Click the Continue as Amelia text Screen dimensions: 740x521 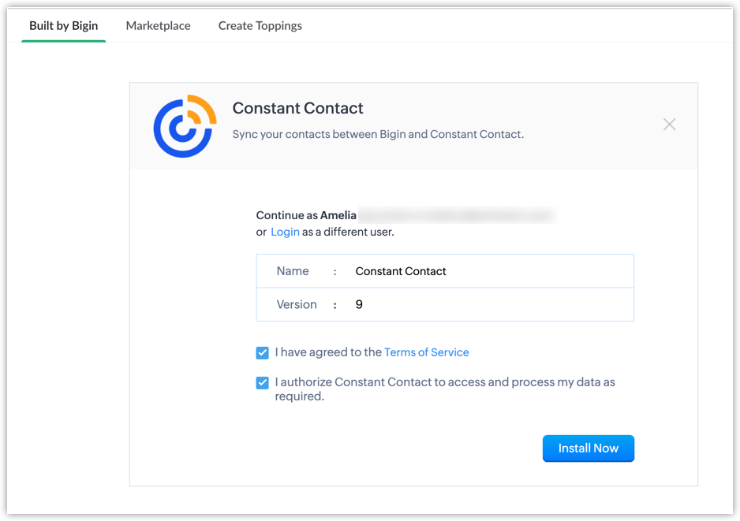pos(306,215)
